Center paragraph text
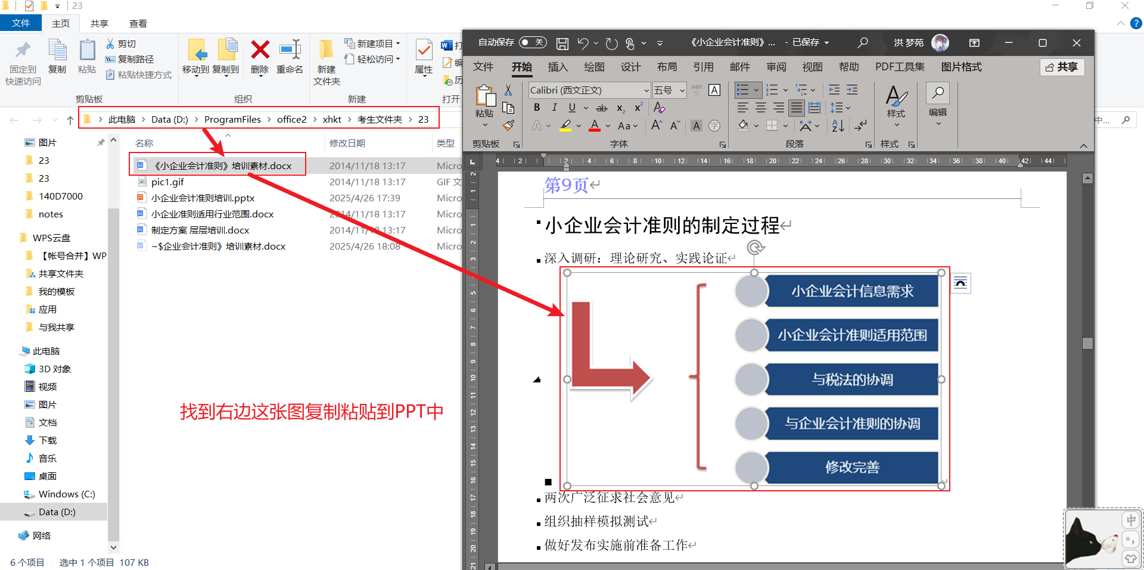Image resolution: width=1144 pixels, height=570 pixels. point(761,108)
